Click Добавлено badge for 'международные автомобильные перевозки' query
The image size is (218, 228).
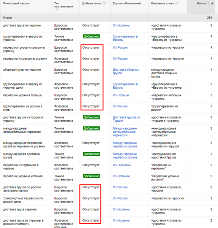[x=92, y=128]
